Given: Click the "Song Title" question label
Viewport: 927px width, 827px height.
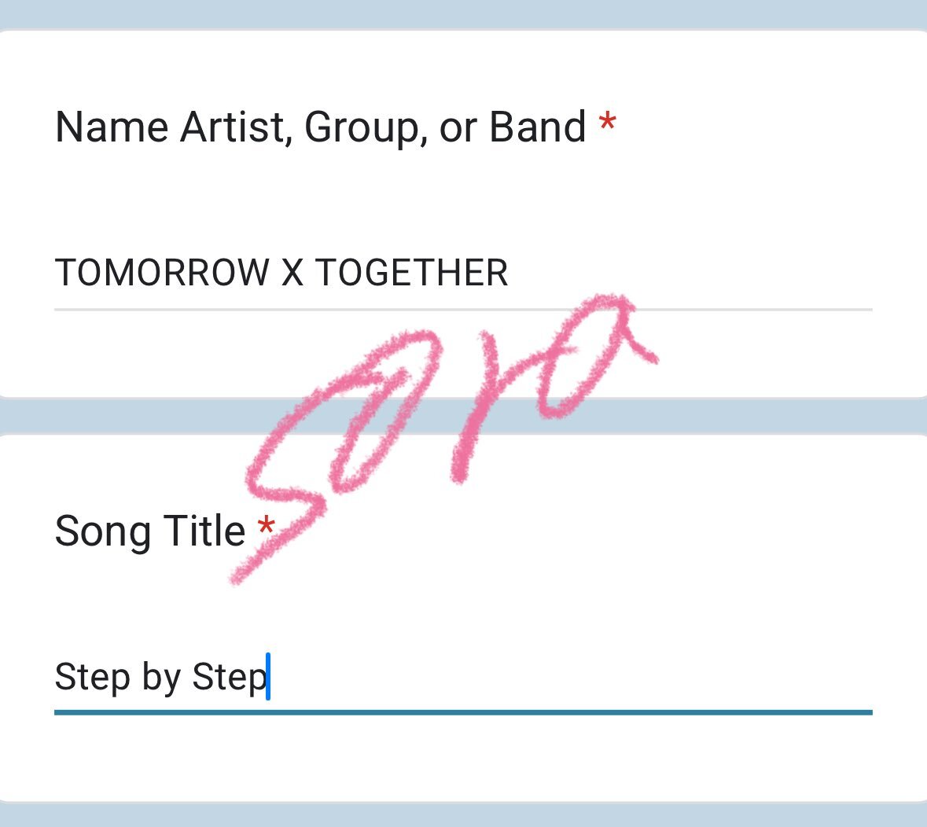Looking at the screenshot, I should point(149,531).
